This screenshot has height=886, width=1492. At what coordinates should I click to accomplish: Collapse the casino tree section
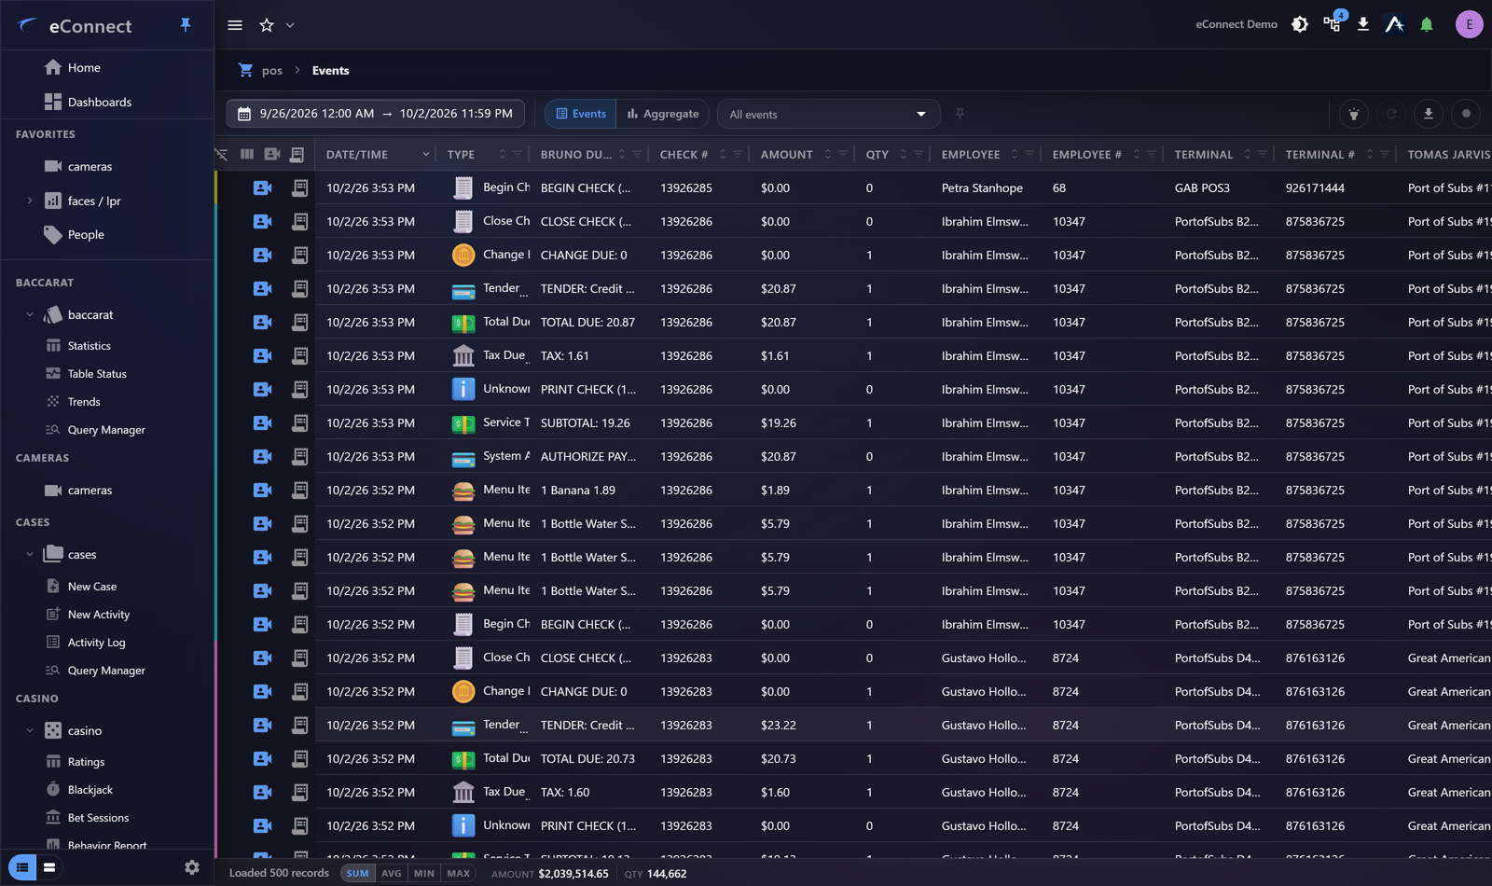[30, 730]
